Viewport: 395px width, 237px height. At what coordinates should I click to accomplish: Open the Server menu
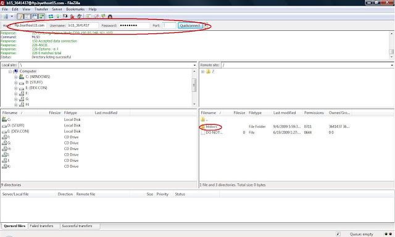coord(57,9)
